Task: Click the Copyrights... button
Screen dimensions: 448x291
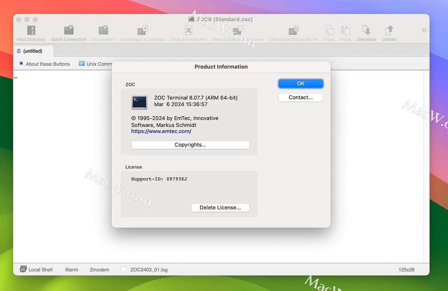Action: (190, 145)
